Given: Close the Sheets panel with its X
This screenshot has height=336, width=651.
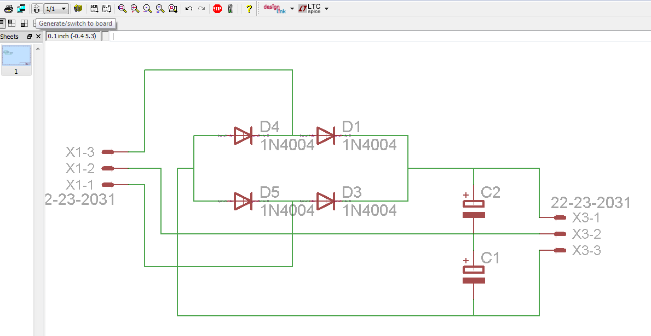Looking at the screenshot, I should (38, 36).
